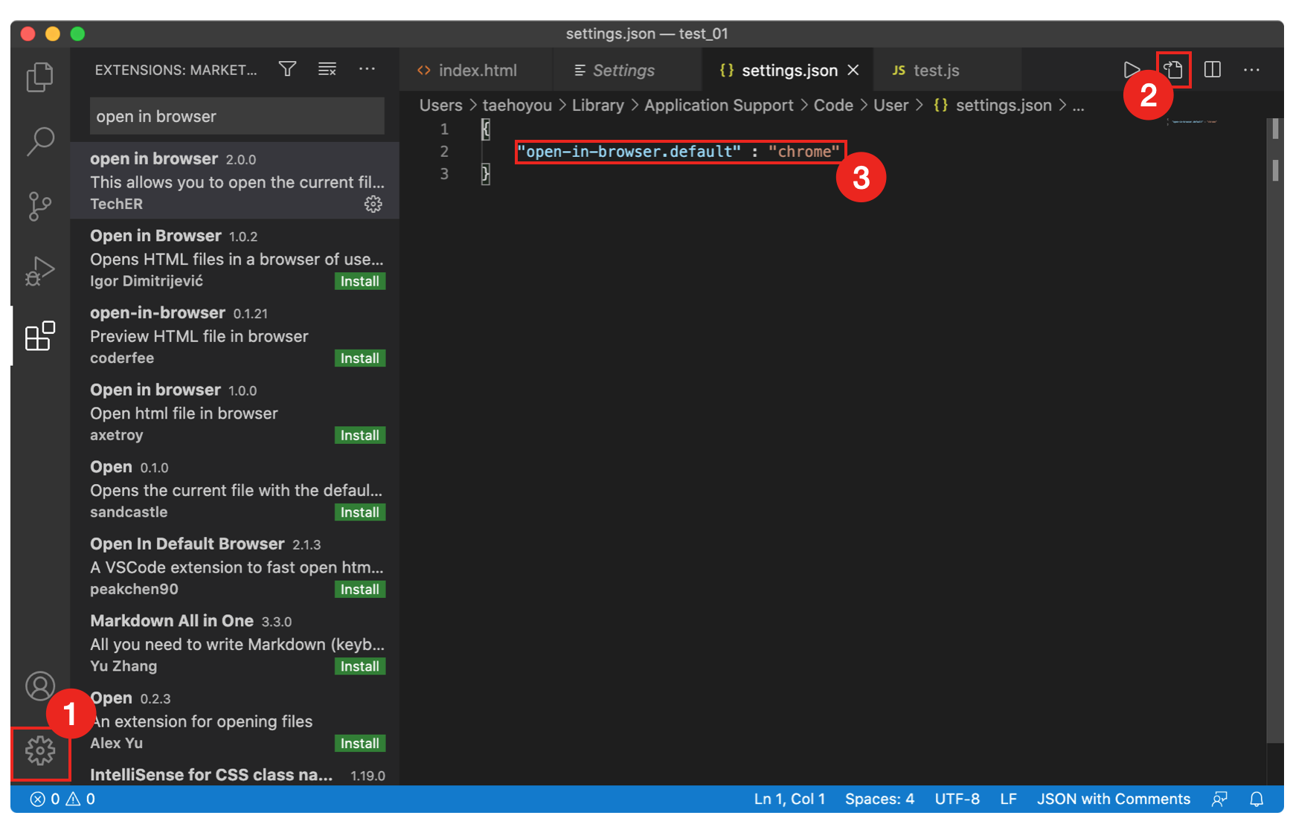Click the "chrome" value in editor
Screen dimensions: 1290x824
coord(804,152)
